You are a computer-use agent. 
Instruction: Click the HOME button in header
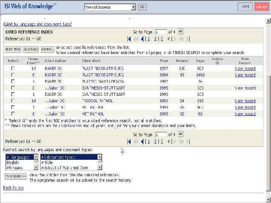(245, 7)
